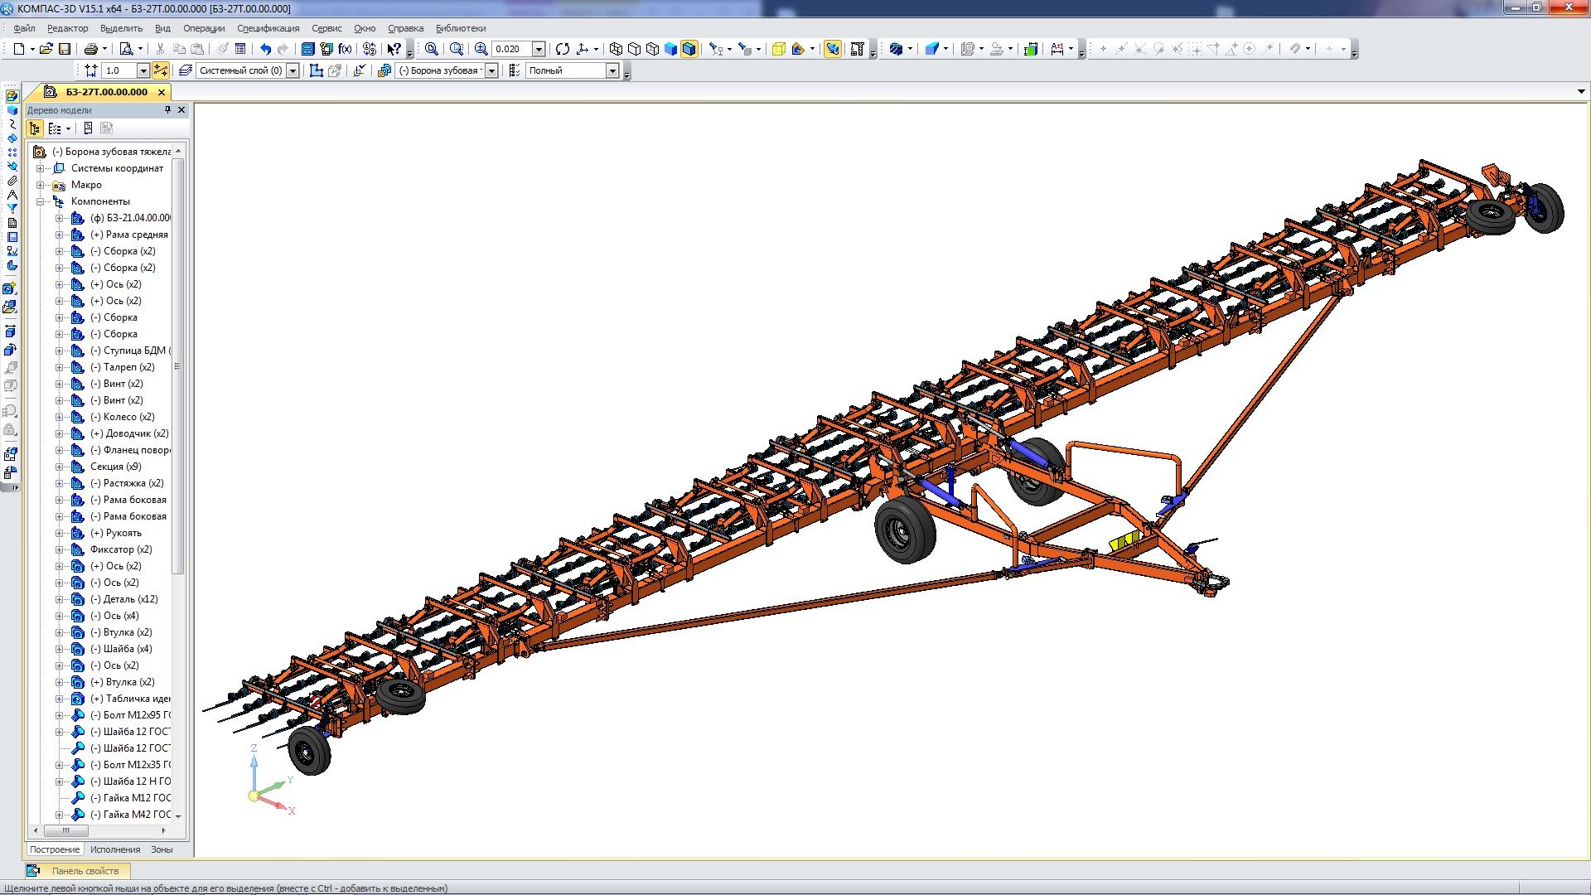Image resolution: width=1591 pixels, height=895 pixels.
Task: Switch to the Исполнения tab
Action: [x=115, y=849]
